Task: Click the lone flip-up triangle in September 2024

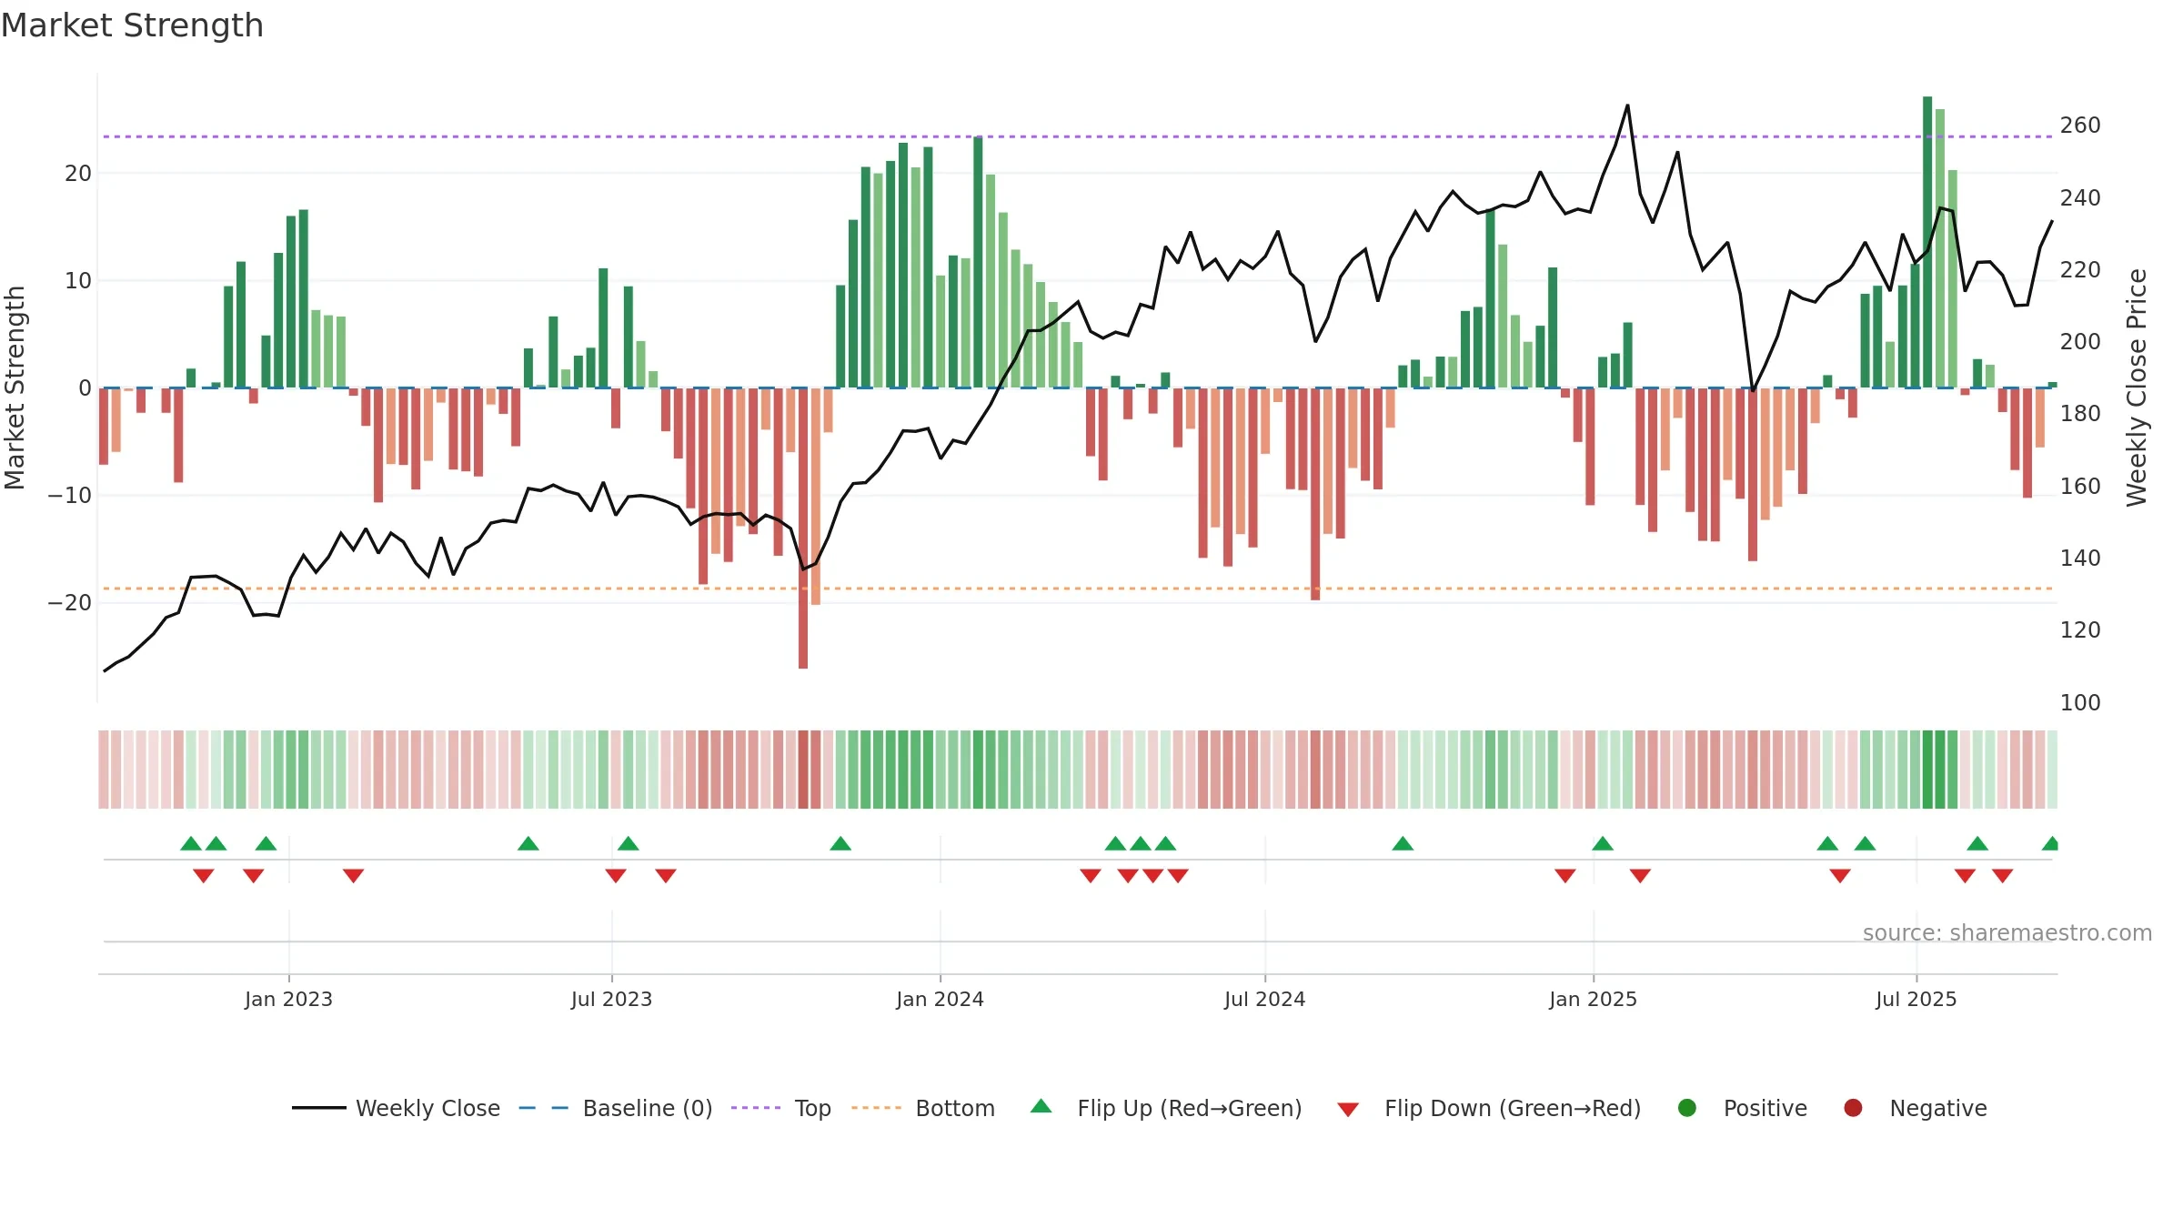Action: (1403, 843)
